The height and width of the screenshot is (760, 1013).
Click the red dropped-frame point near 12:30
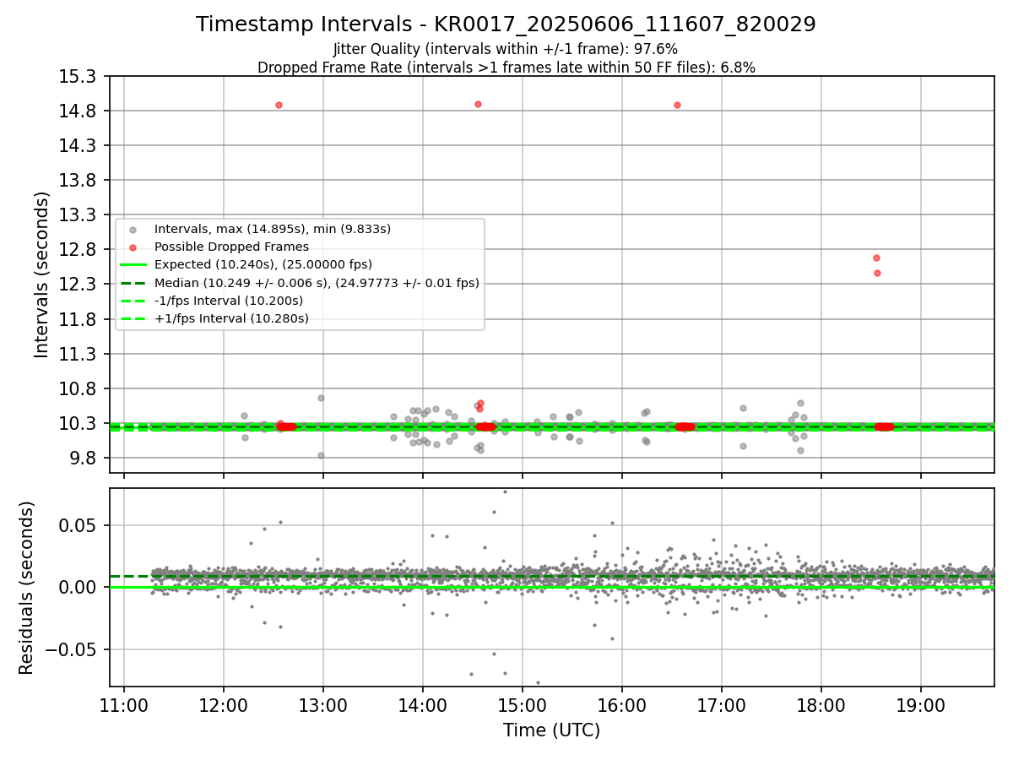(x=279, y=105)
